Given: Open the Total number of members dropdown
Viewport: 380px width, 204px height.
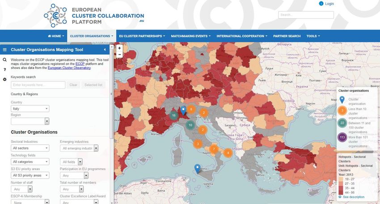Looking at the screenshot, I should 72,189.
